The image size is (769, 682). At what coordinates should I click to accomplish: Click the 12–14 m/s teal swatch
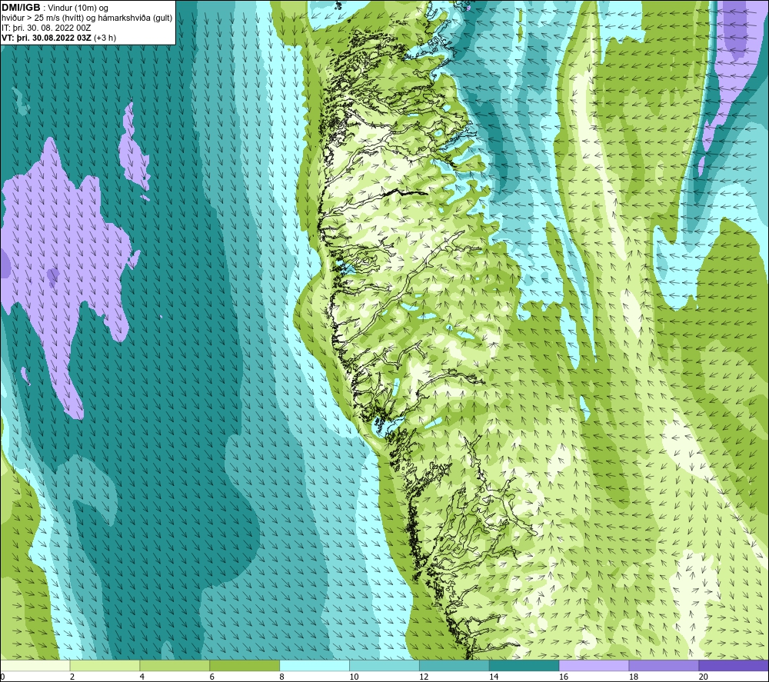tap(454, 665)
